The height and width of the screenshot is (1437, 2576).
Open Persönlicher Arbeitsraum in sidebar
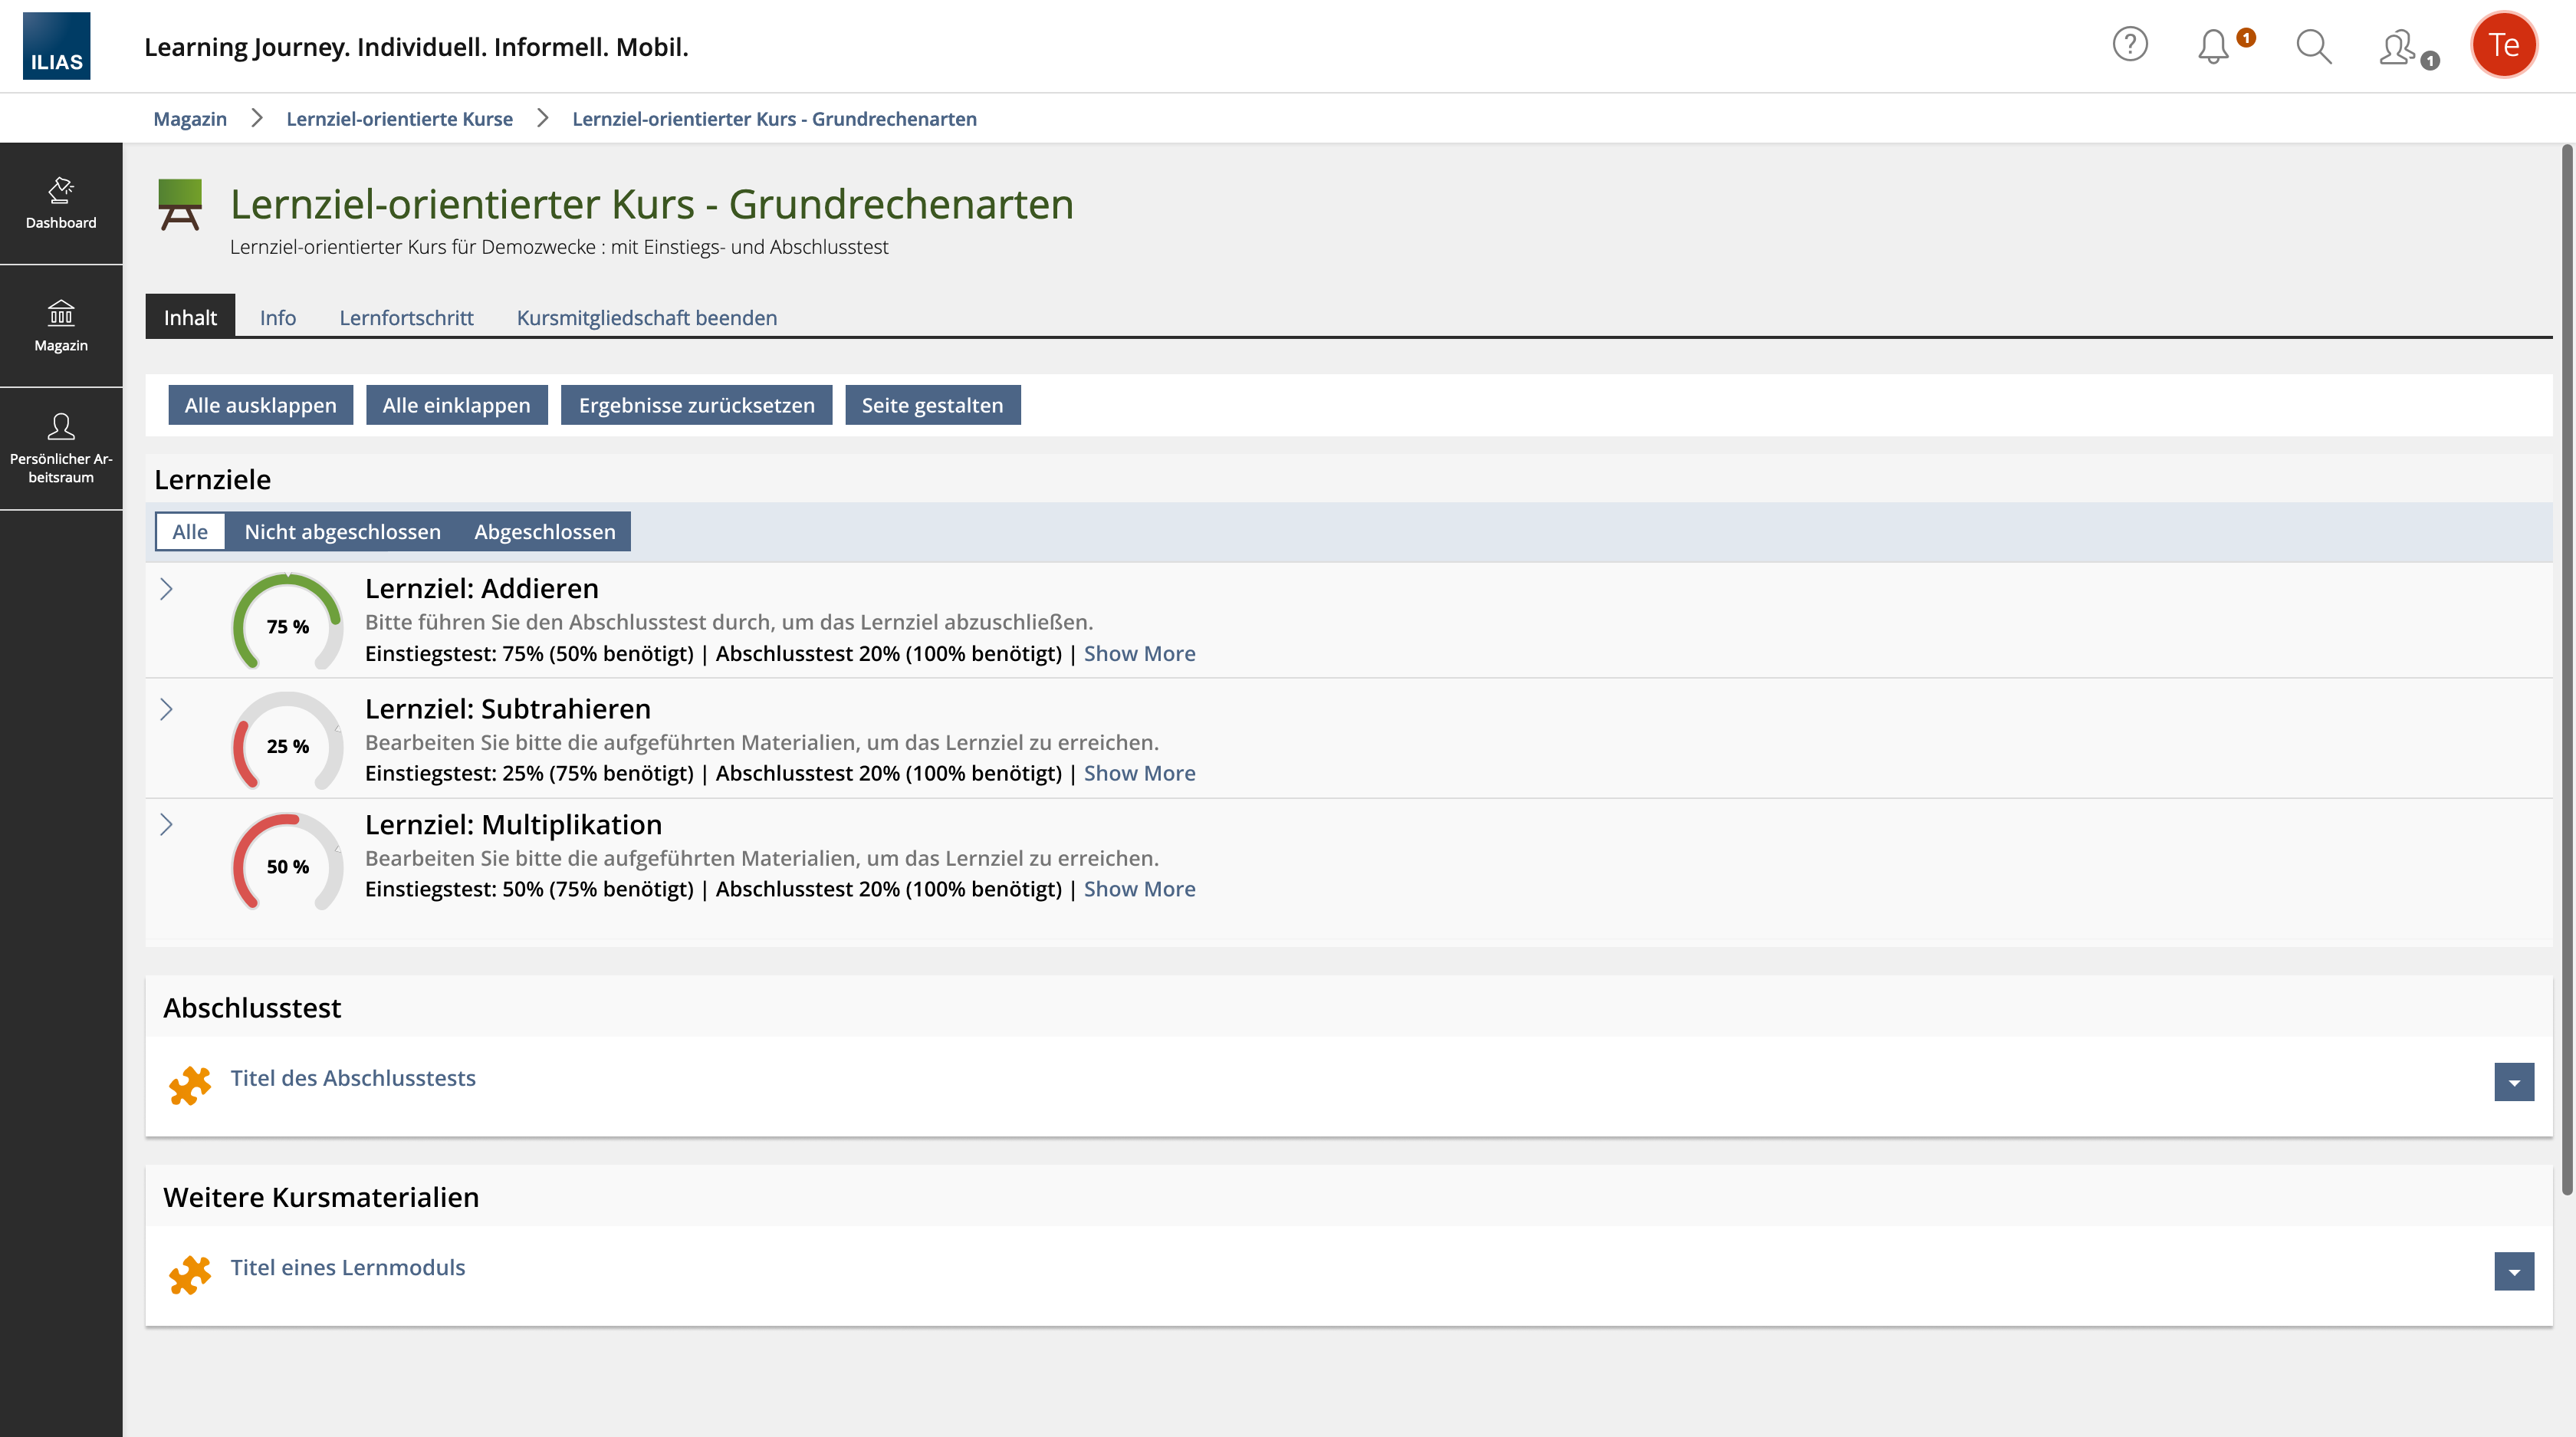click(x=61, y=449)
